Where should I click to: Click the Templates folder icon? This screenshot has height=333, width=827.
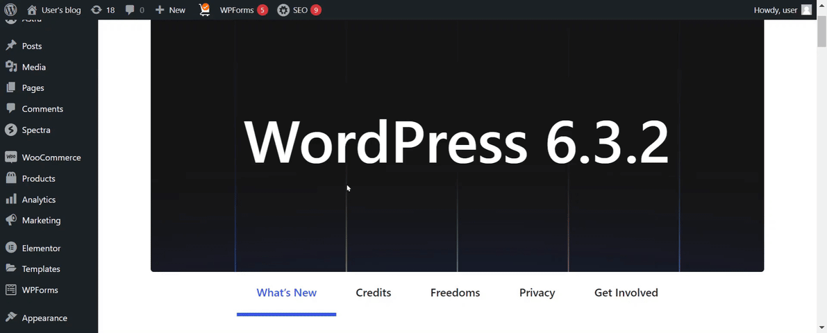pyautogui.click(x=10, y=268)
